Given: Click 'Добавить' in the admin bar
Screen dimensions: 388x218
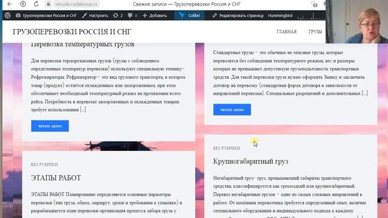Looking at the screenshot, I should pyautogui.click(x=158, y=15).
